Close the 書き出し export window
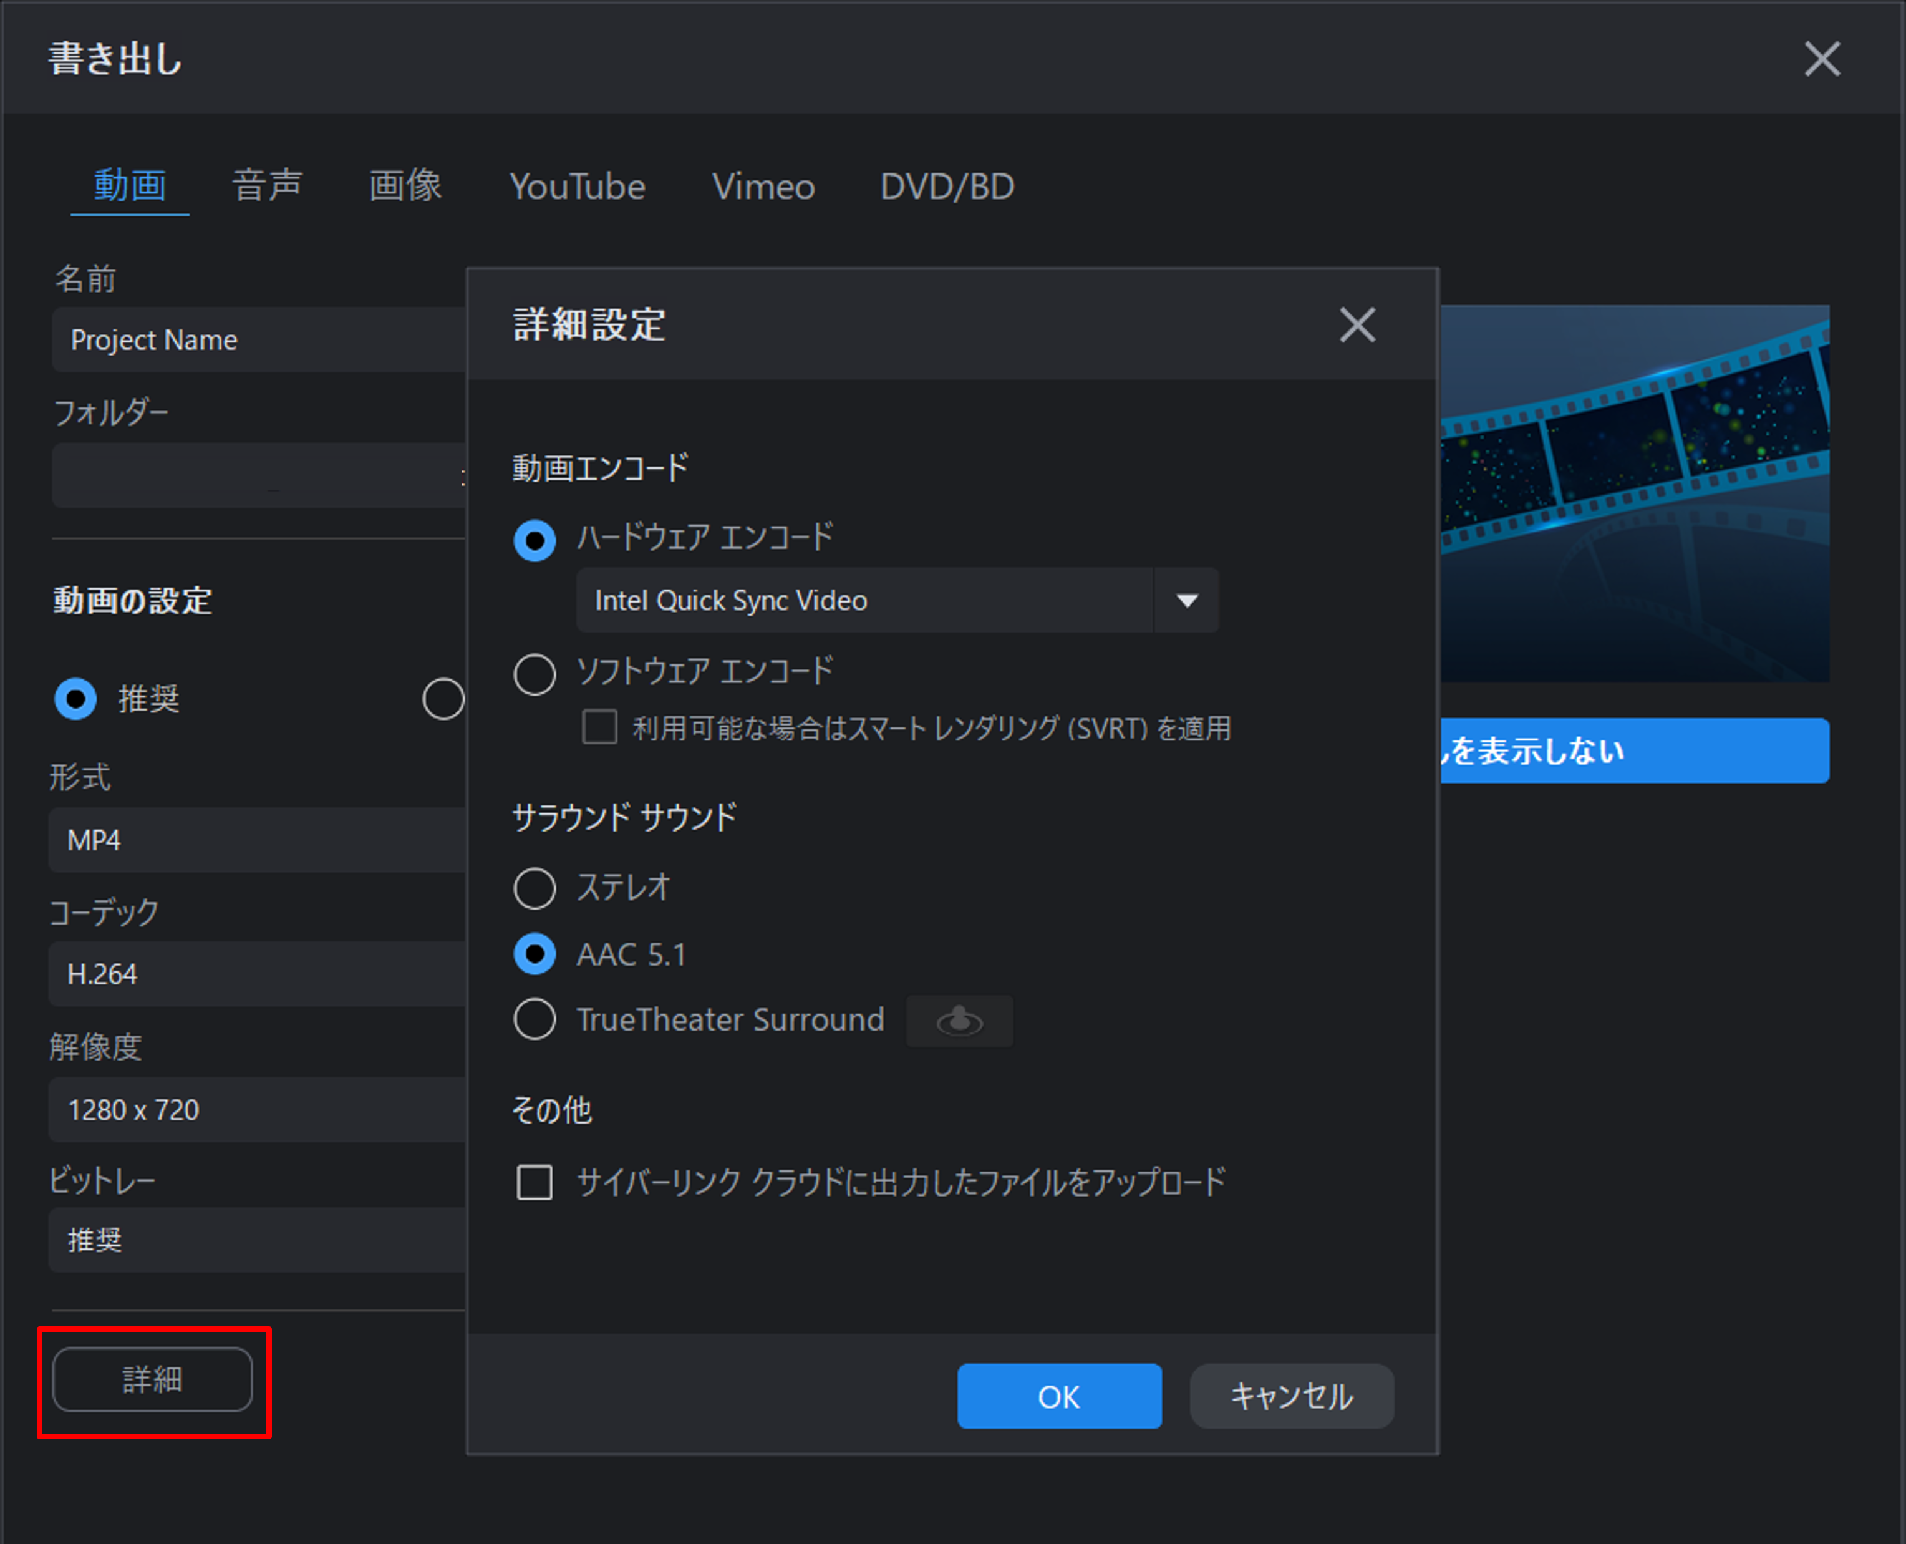The width and height of the screenshot is (1906, 1544). pyautogui.click(x=1822, y=60)
